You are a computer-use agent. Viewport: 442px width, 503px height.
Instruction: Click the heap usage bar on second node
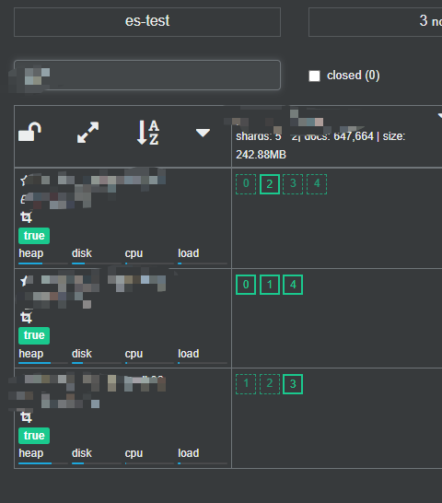point(43,363)
